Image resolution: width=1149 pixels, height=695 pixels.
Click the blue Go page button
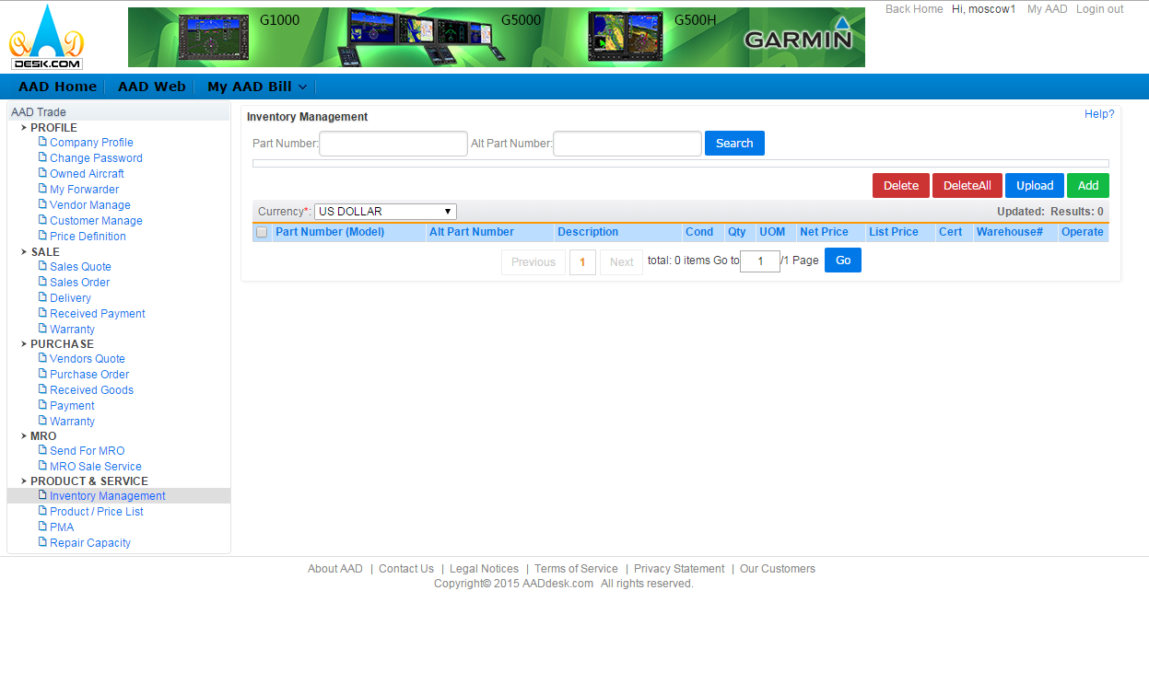(x=843, y=261)
